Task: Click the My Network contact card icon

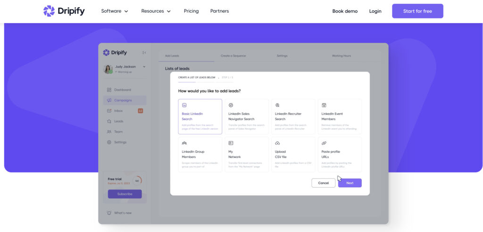Action: pyautogui.click(x=231, y=143)
